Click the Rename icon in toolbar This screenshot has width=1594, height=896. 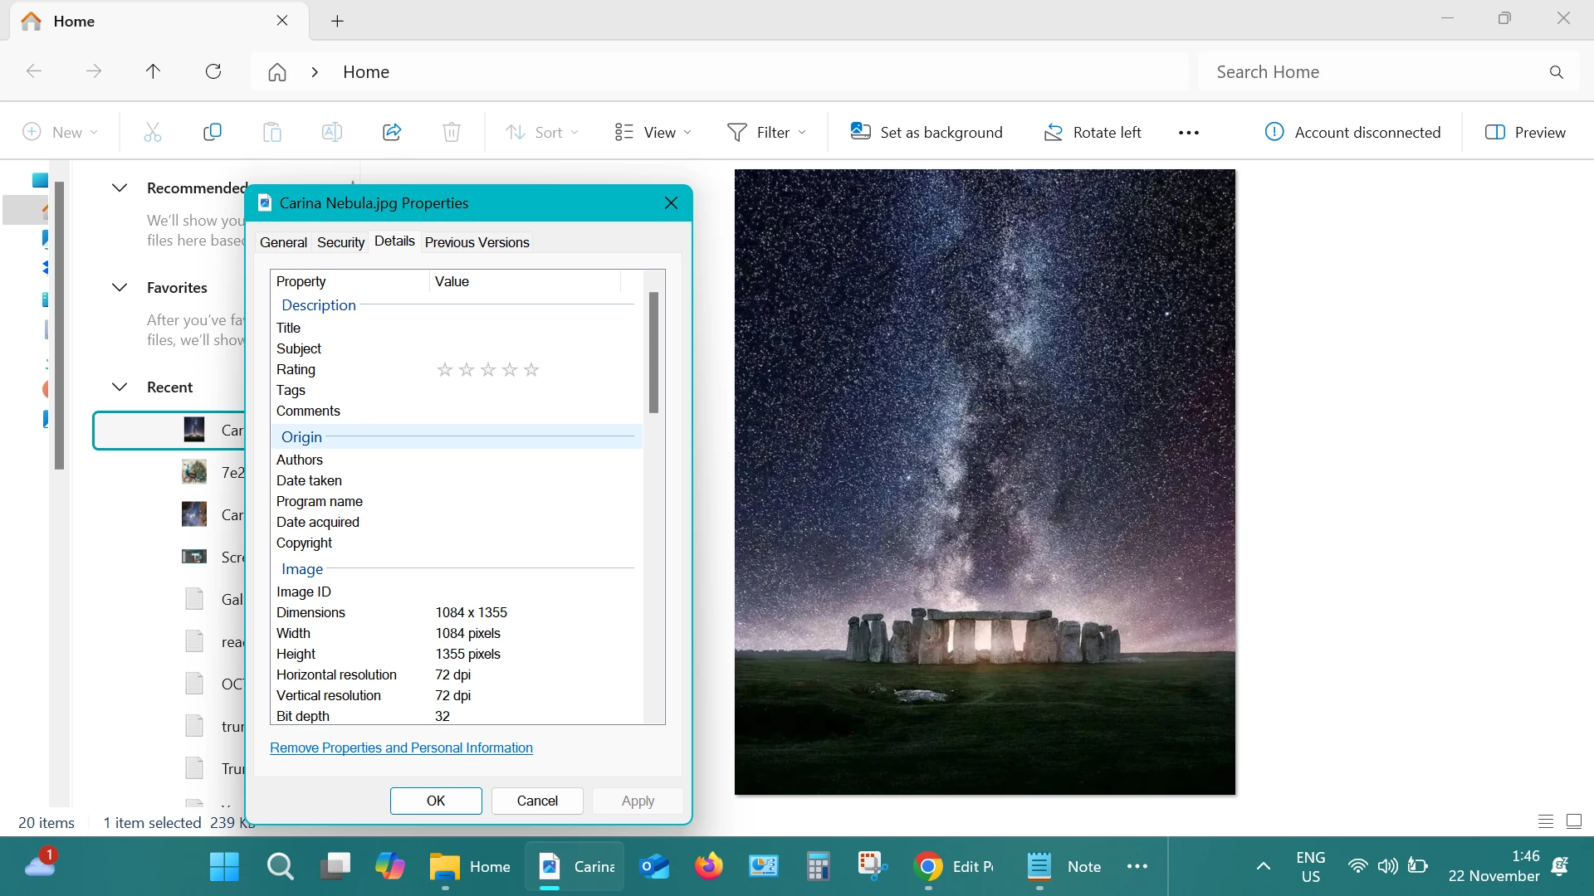click(332, 132)
